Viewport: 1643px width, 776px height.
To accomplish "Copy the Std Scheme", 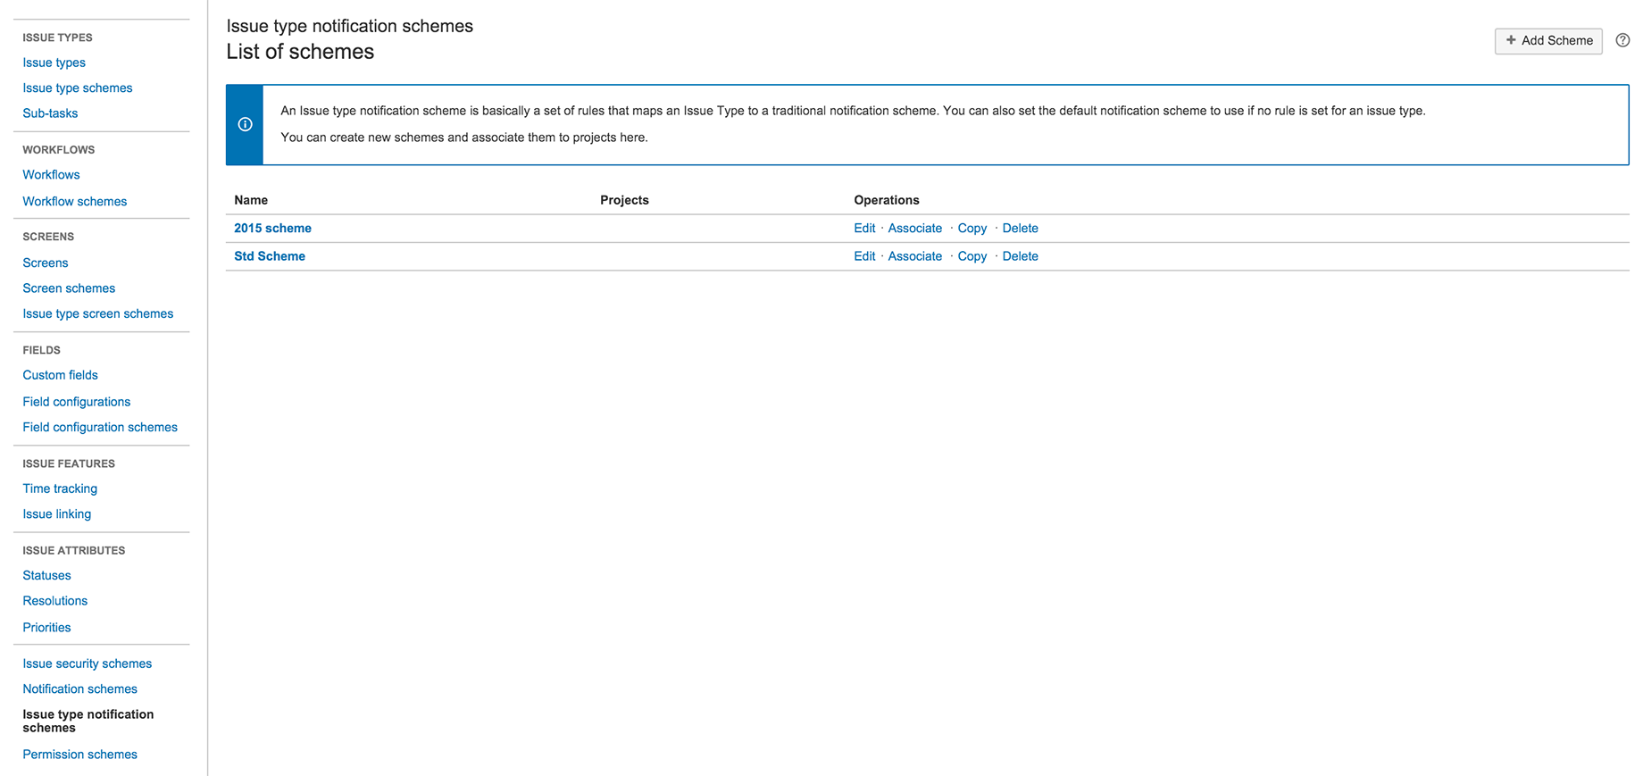I will point(972,256).
